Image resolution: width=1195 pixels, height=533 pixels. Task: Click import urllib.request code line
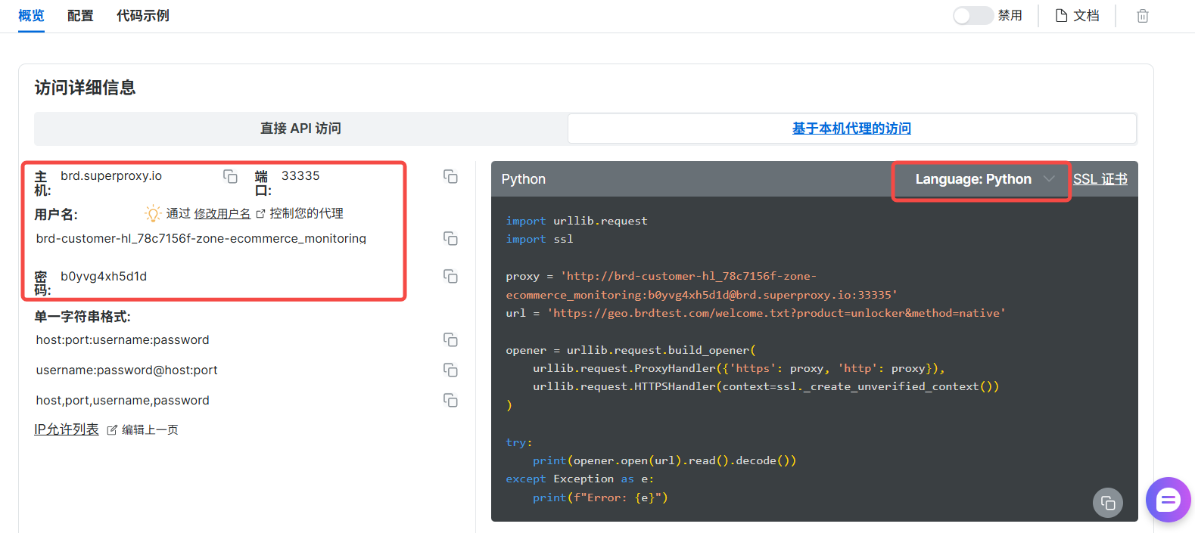click(x=577, y=221)
